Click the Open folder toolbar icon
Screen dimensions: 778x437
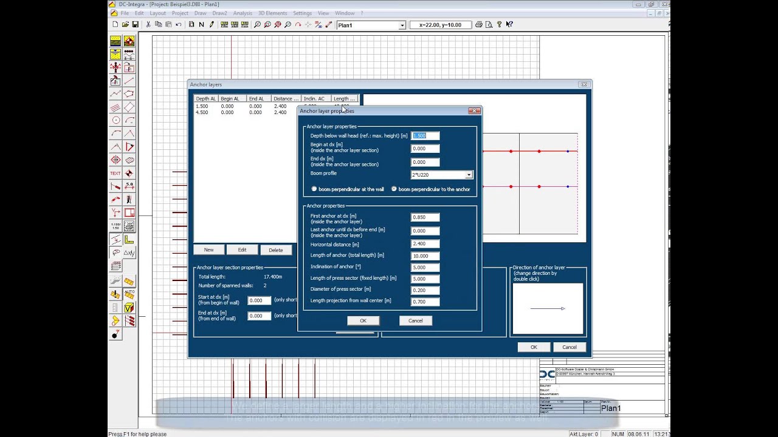(125, 24)
